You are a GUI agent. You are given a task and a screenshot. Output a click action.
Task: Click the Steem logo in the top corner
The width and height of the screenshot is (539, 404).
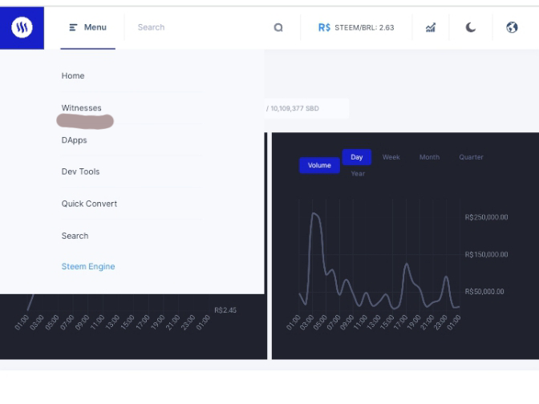point(22,27)
